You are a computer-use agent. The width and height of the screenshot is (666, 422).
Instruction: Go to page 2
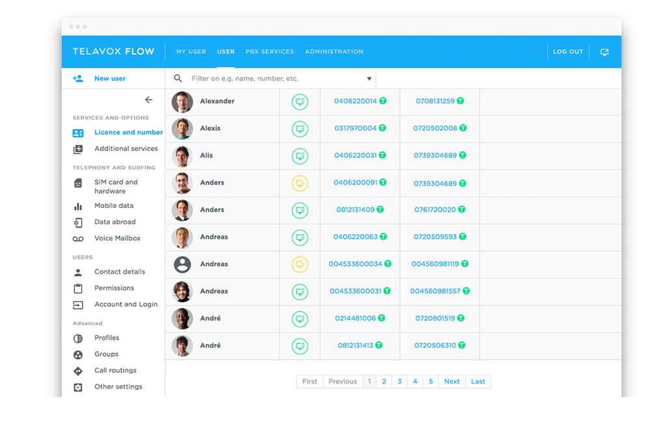click(384, 381)
